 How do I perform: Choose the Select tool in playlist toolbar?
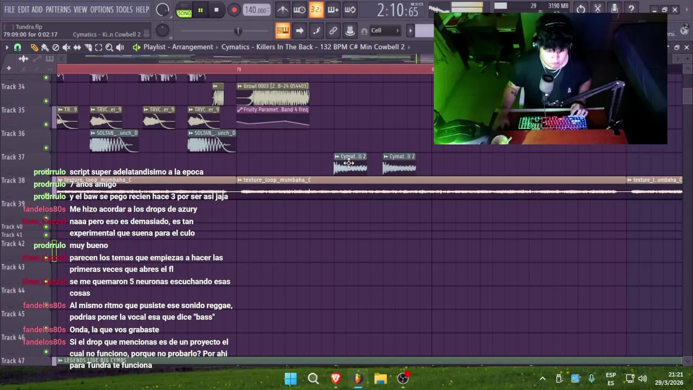point(99,47)
